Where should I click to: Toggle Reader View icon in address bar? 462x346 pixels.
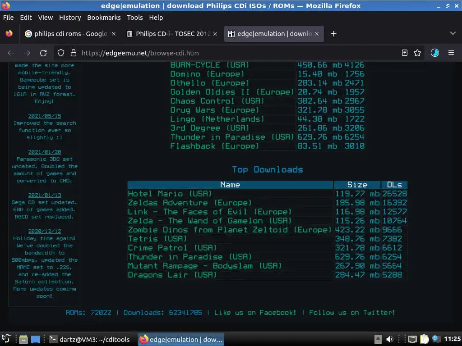click(x=405, y=53)
